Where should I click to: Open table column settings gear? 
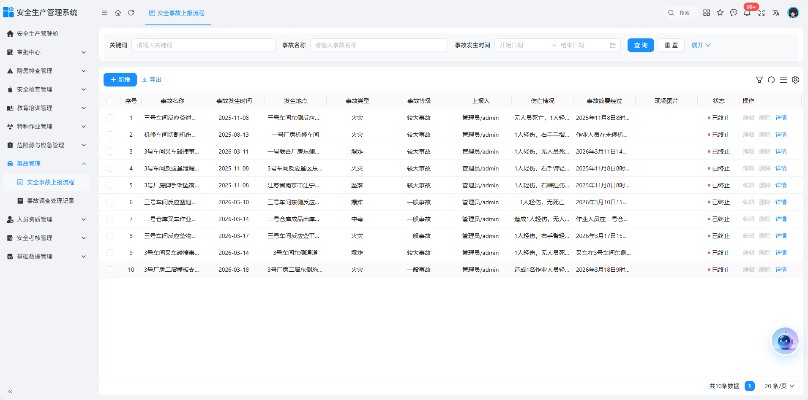795,80
